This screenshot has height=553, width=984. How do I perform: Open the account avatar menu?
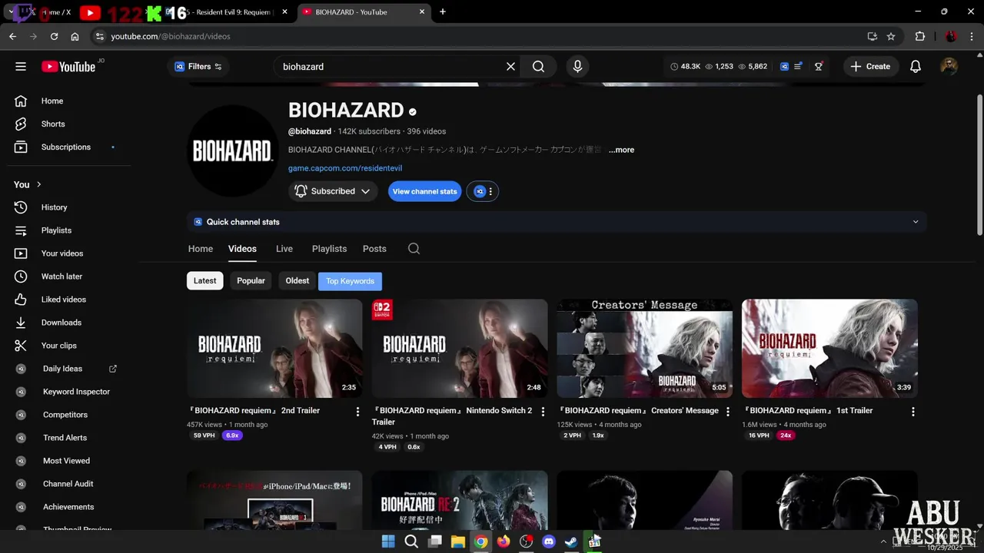click(x=949, y=67)
